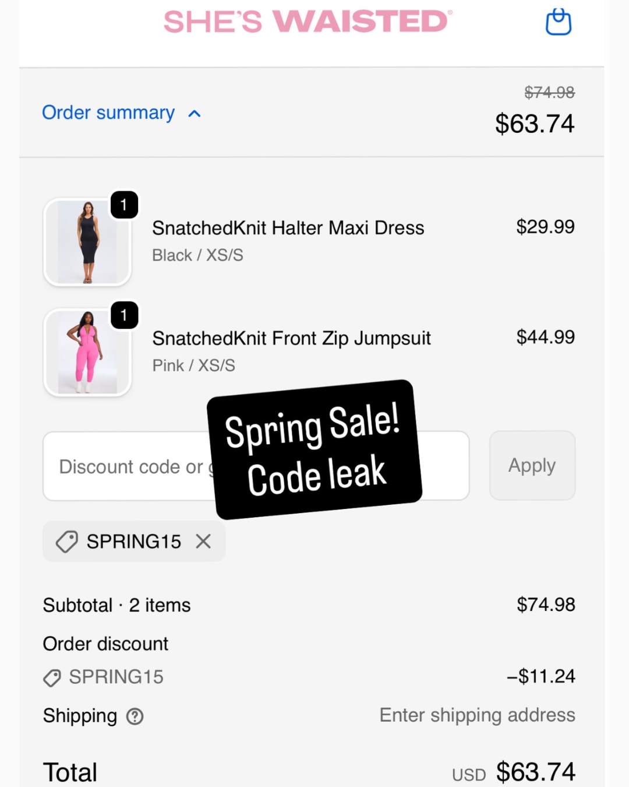
Task: Click the Apply discount button
Action: (x=532, y=465)
